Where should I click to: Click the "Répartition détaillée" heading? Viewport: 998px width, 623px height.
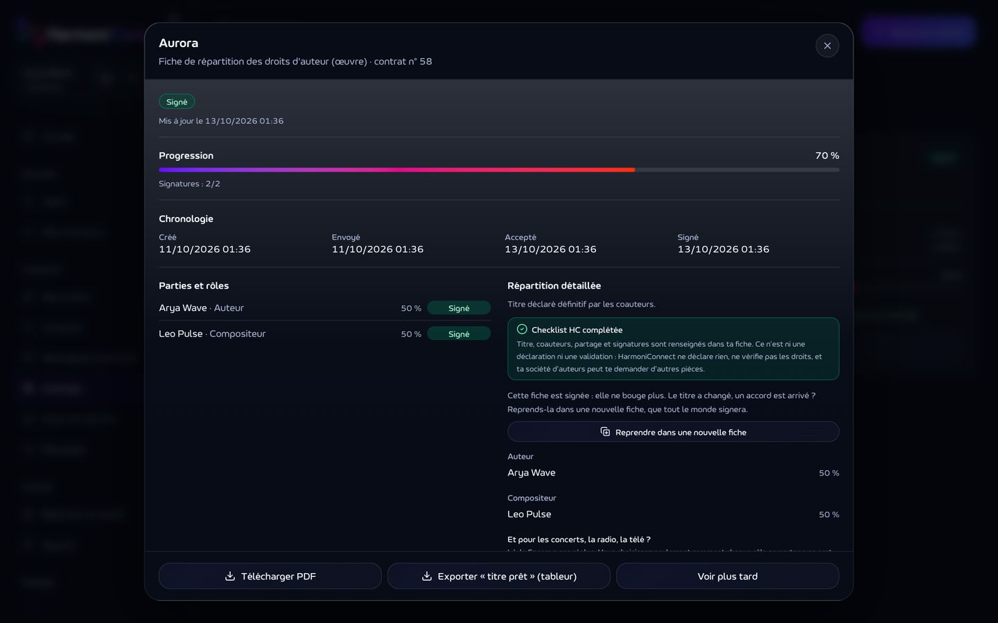(554, 286)
